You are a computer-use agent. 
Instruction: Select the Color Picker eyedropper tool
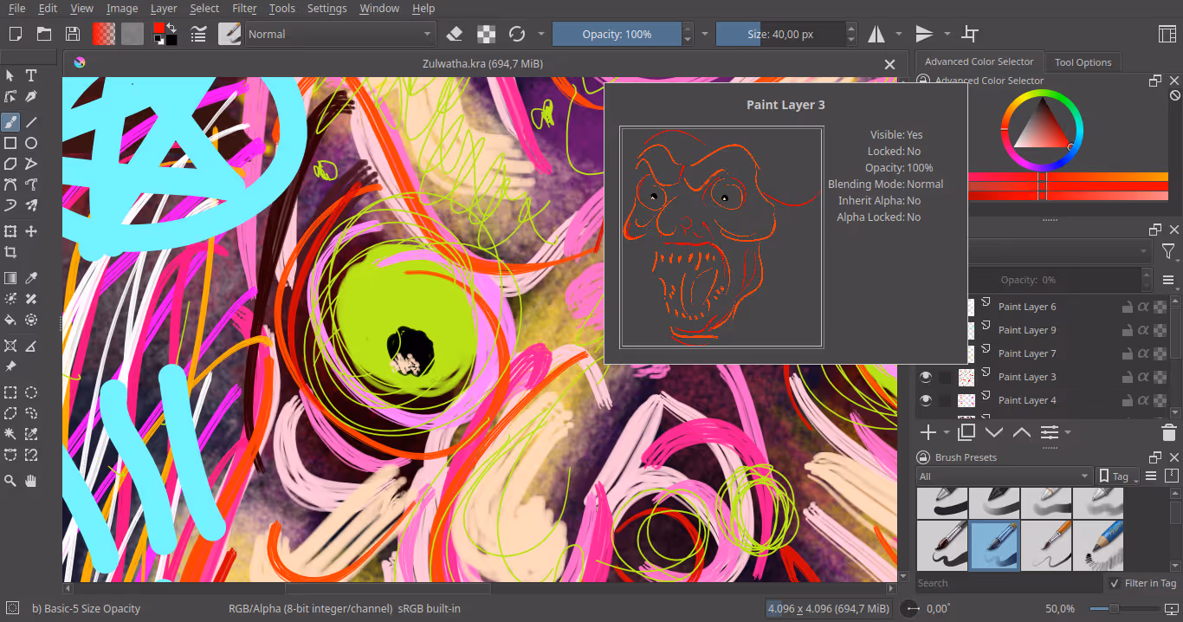[31, 278]
